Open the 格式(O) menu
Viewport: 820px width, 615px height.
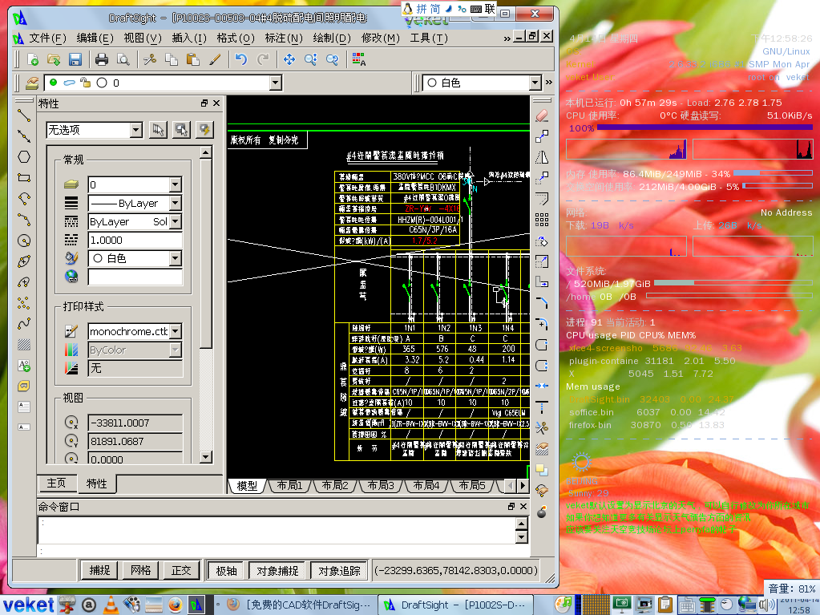coord(236,38)
